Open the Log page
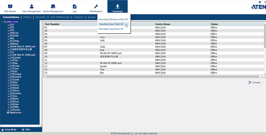Image resolution: width=266 pixels, height=135 pixels. coord(74,8)
